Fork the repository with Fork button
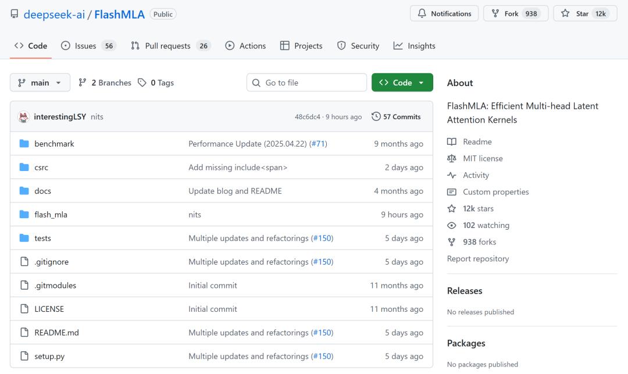The height and width of the screenshot is (374, 628). coord(515,13)
